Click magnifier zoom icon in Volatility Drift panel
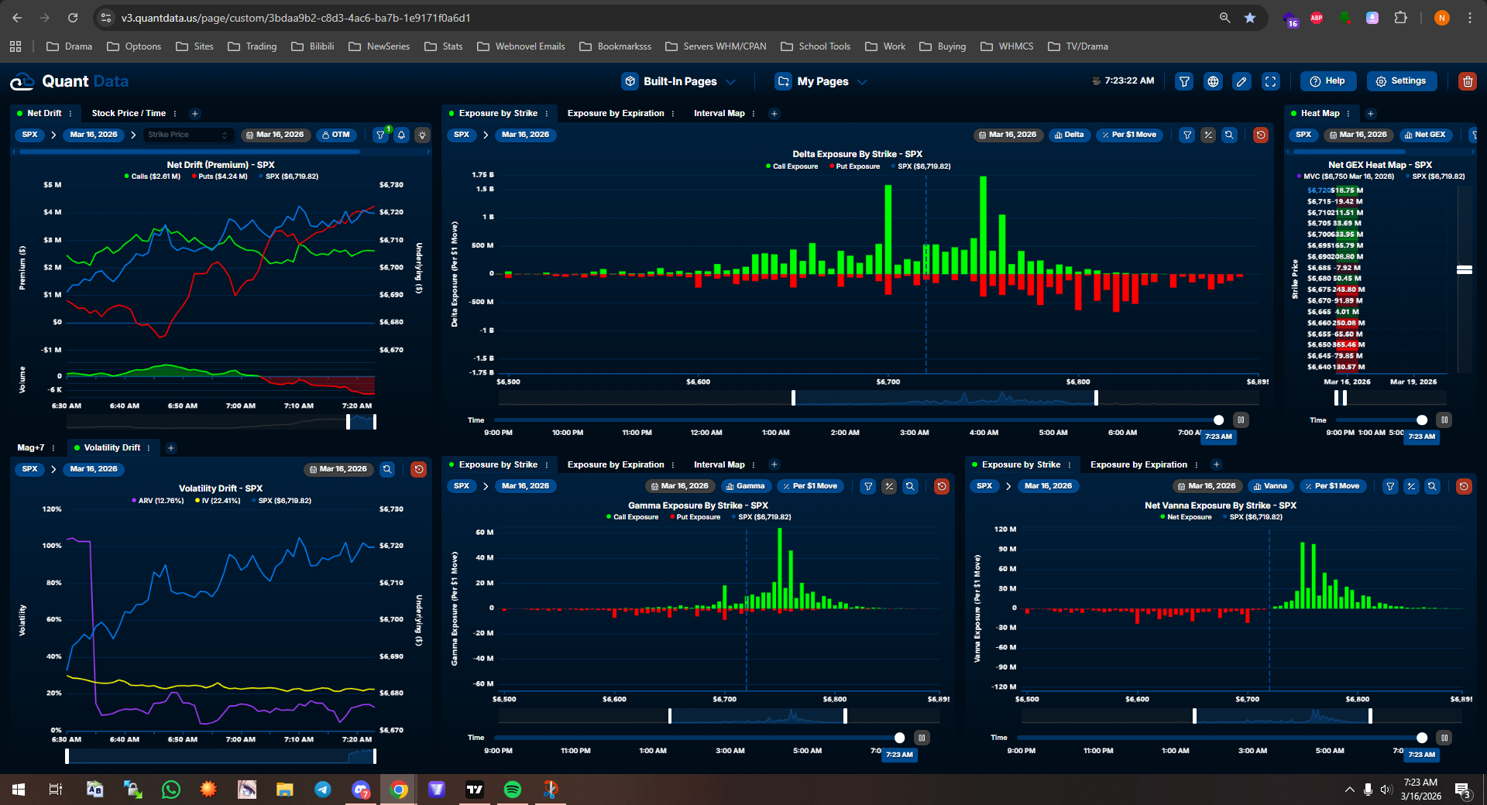The width and height of the screenshot is (1487, 805). coord(387,469)
